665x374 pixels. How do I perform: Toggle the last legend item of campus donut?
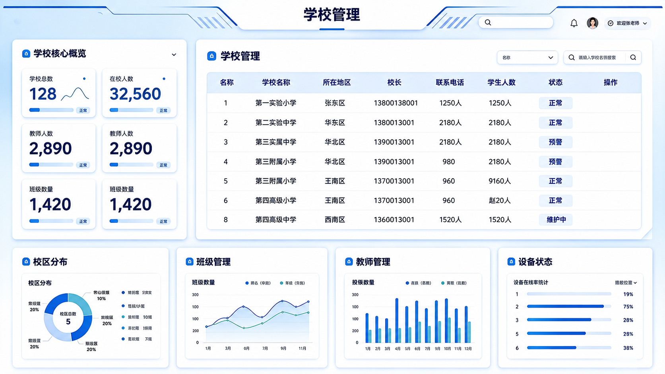coord(137,339)
